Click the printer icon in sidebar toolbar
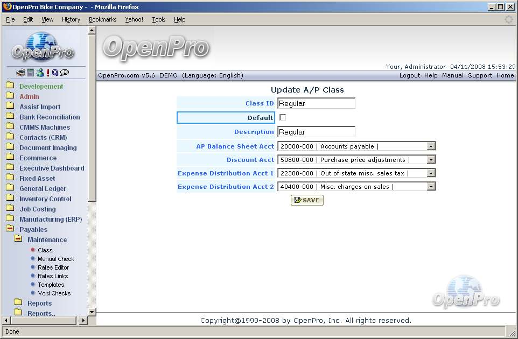The width and height of the screenshot is (518, 339). pyautogui.click(x=21, y=73)
